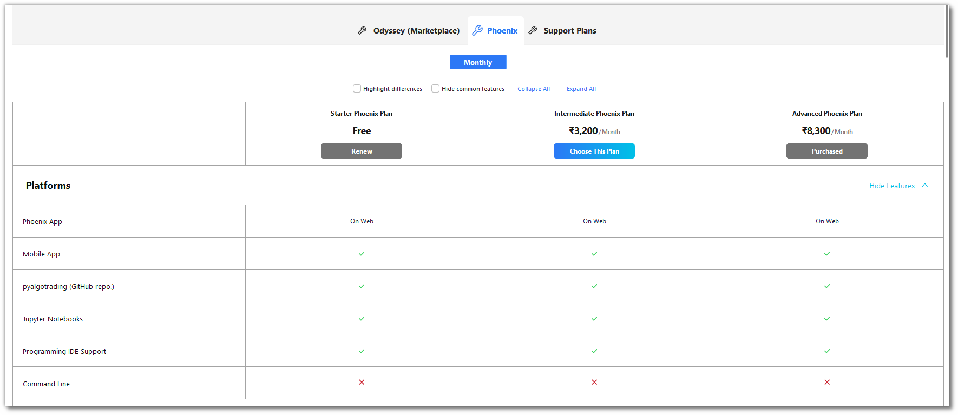Click On Web in Advanced plan column
The height and width of the screenshot is (415, 958).
click(x=827, y=221)
